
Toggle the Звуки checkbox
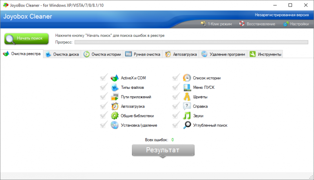[x=175, y=115]
